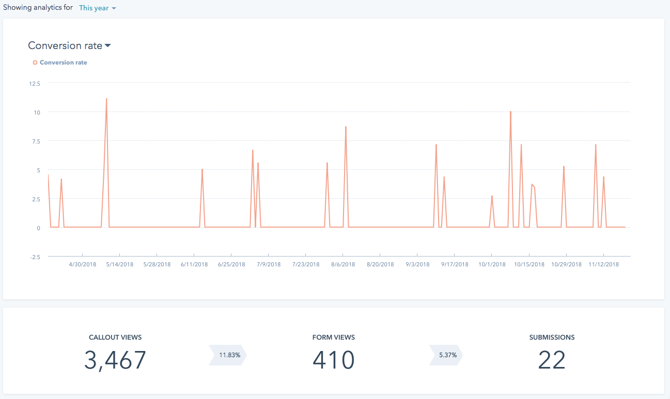Click the Form Views value 410

(334, 360)
